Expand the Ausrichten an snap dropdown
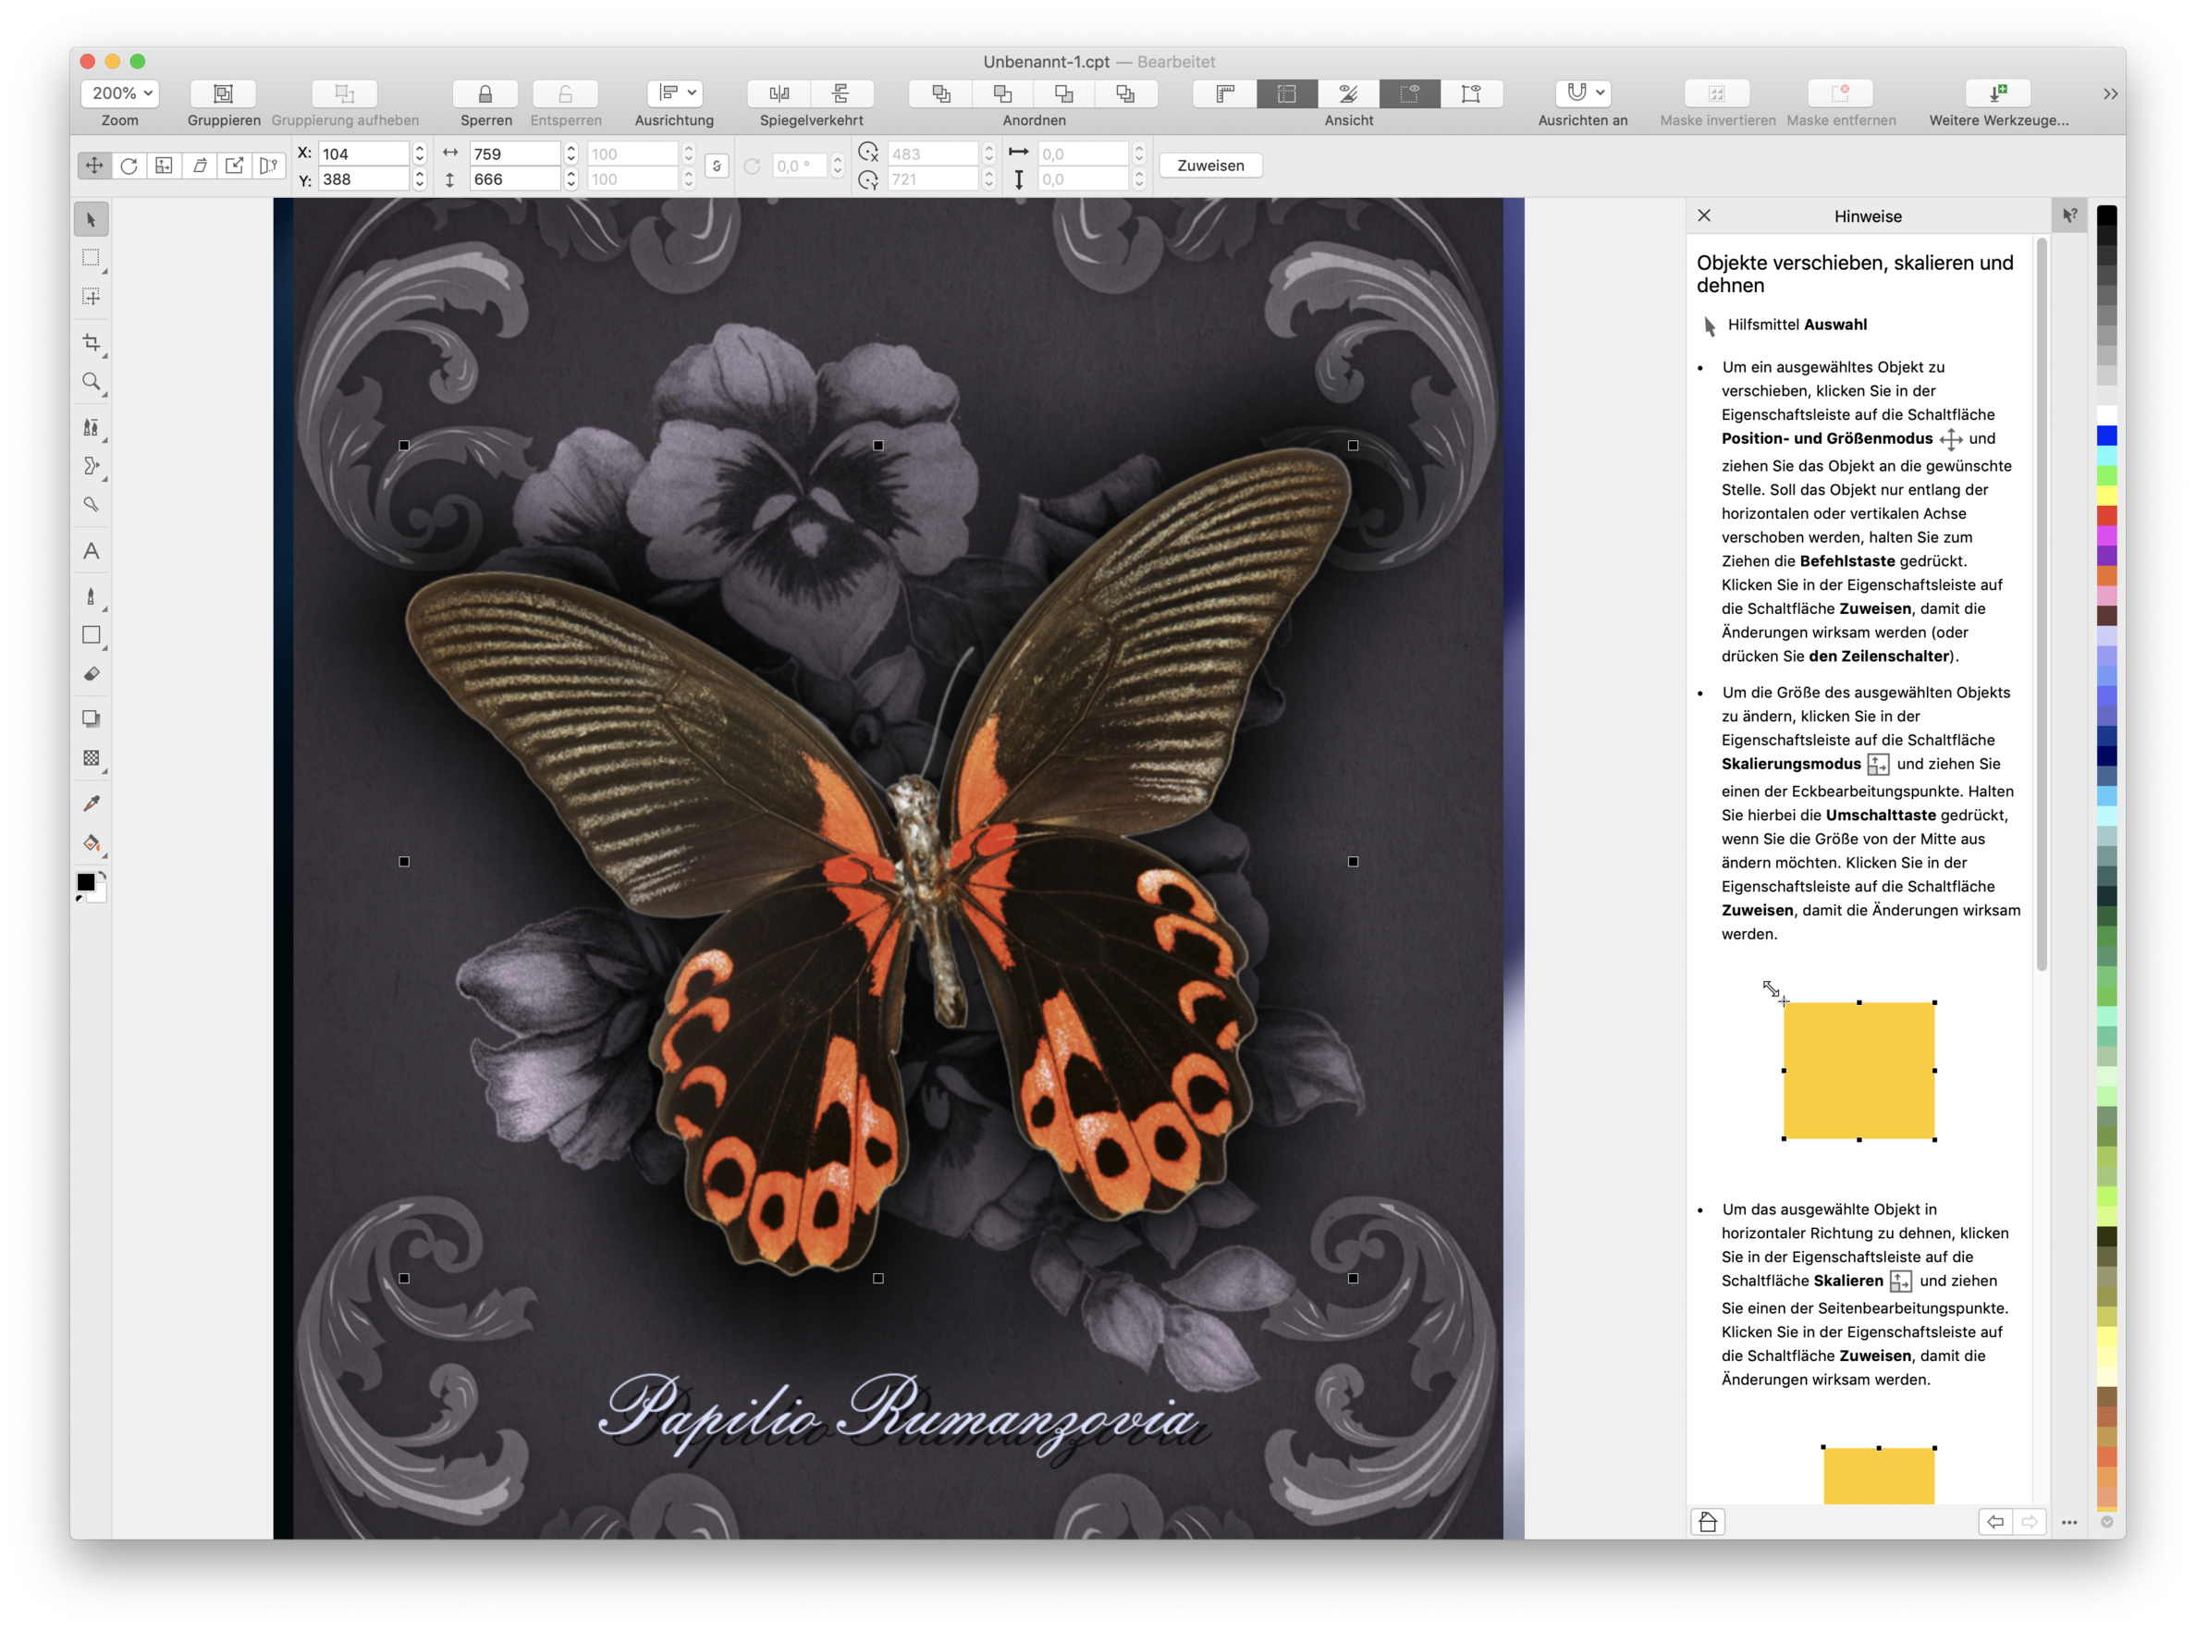This screenshot has height=1632, width=2196. [1583, 93]
